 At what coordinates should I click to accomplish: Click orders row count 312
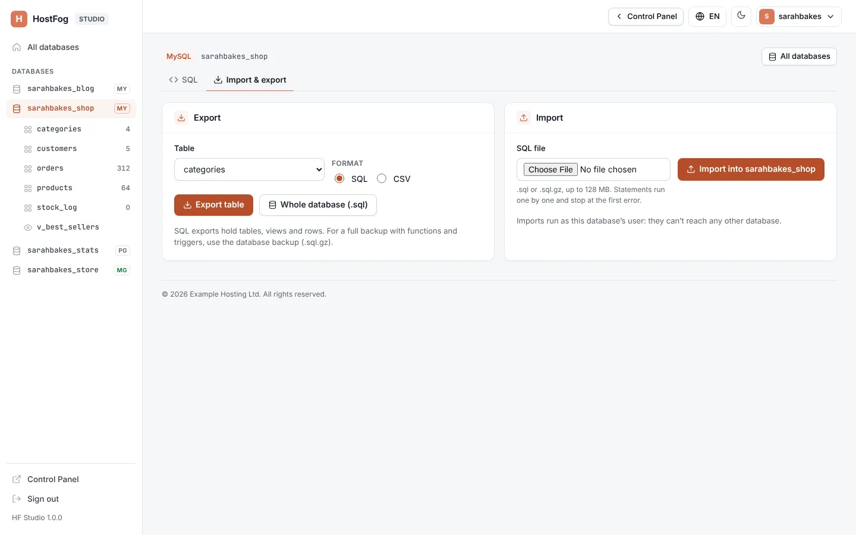[x=124, y=168]
